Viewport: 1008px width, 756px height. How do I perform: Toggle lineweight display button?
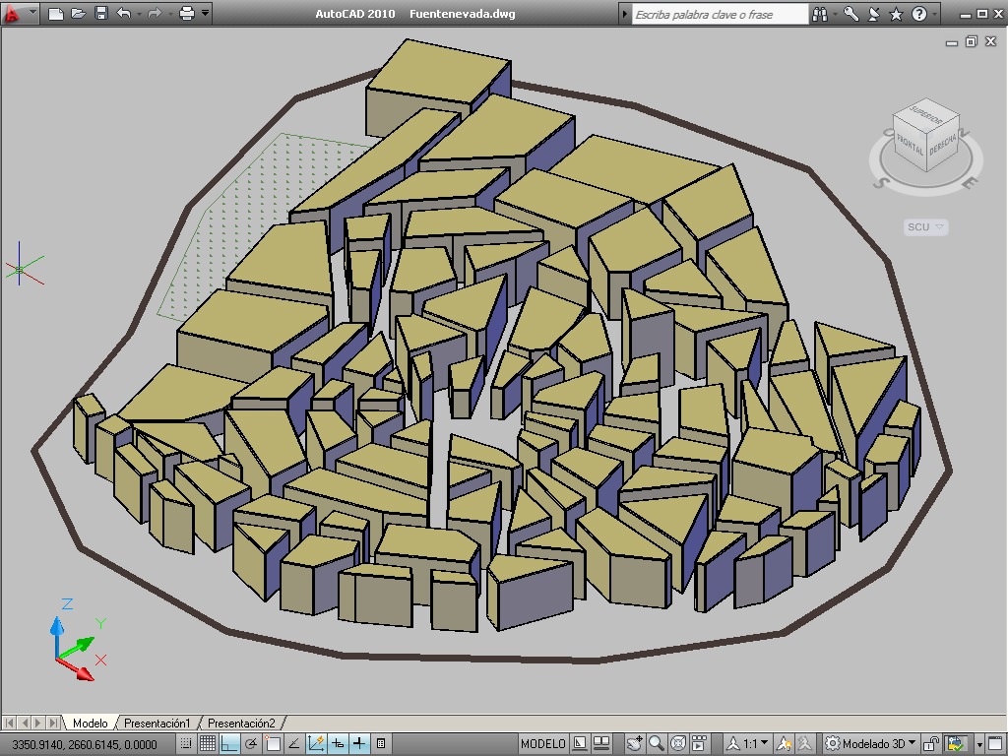(358, 744)
